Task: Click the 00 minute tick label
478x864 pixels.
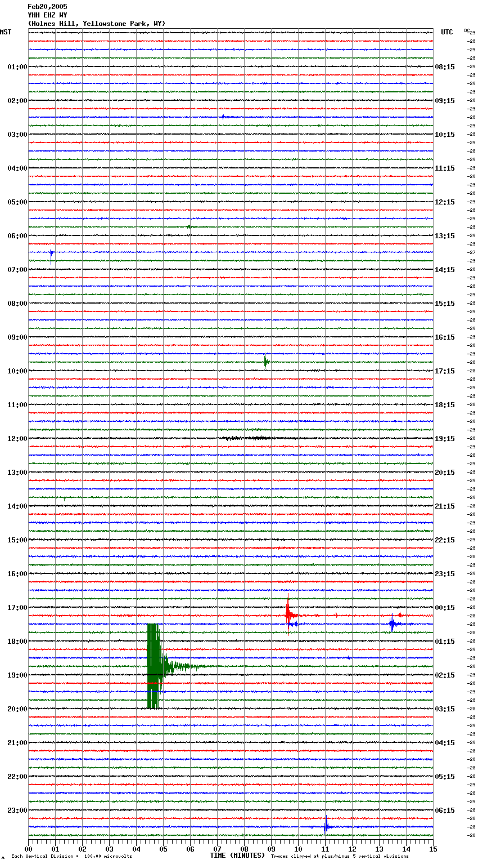Action: pos(29,848)
